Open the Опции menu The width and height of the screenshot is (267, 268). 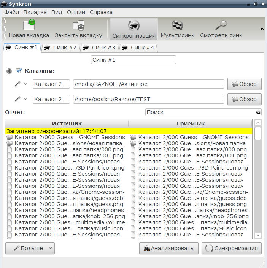76,12
